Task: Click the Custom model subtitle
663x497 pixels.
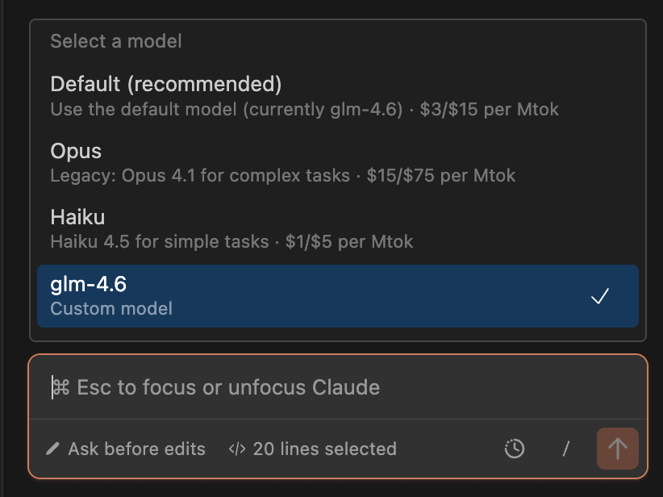Action: [111, 308]
